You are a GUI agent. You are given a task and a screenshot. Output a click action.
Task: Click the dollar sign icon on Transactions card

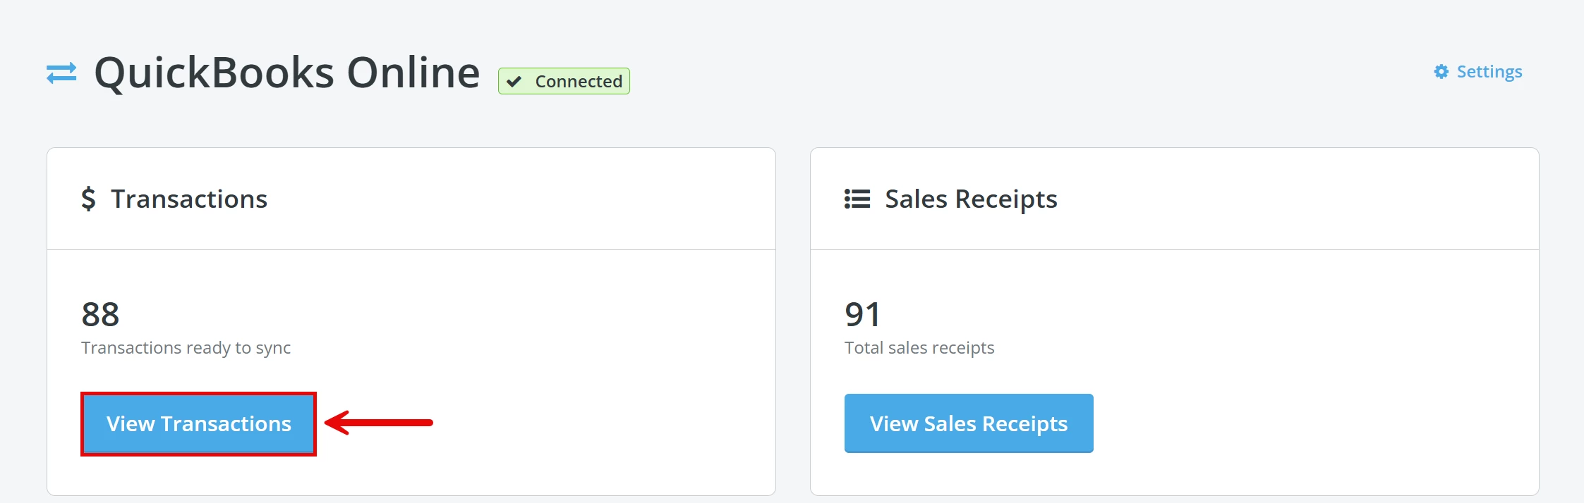click(90, 199)
